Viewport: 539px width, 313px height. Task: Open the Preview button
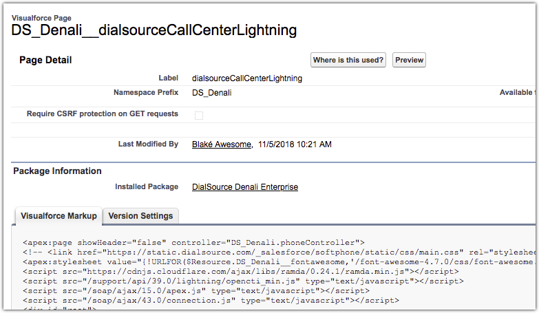[409, 60]
